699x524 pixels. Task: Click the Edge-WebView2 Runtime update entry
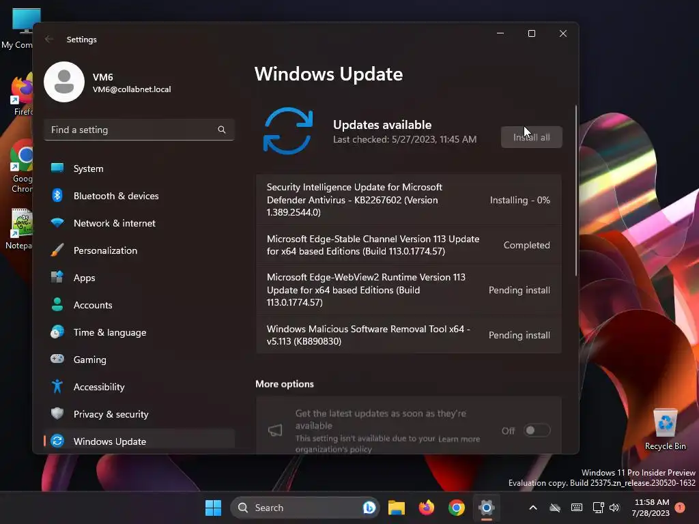(408, 289)
